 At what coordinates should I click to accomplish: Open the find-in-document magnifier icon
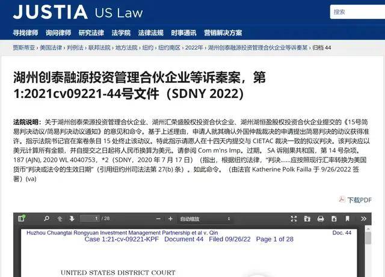(46, 218)
